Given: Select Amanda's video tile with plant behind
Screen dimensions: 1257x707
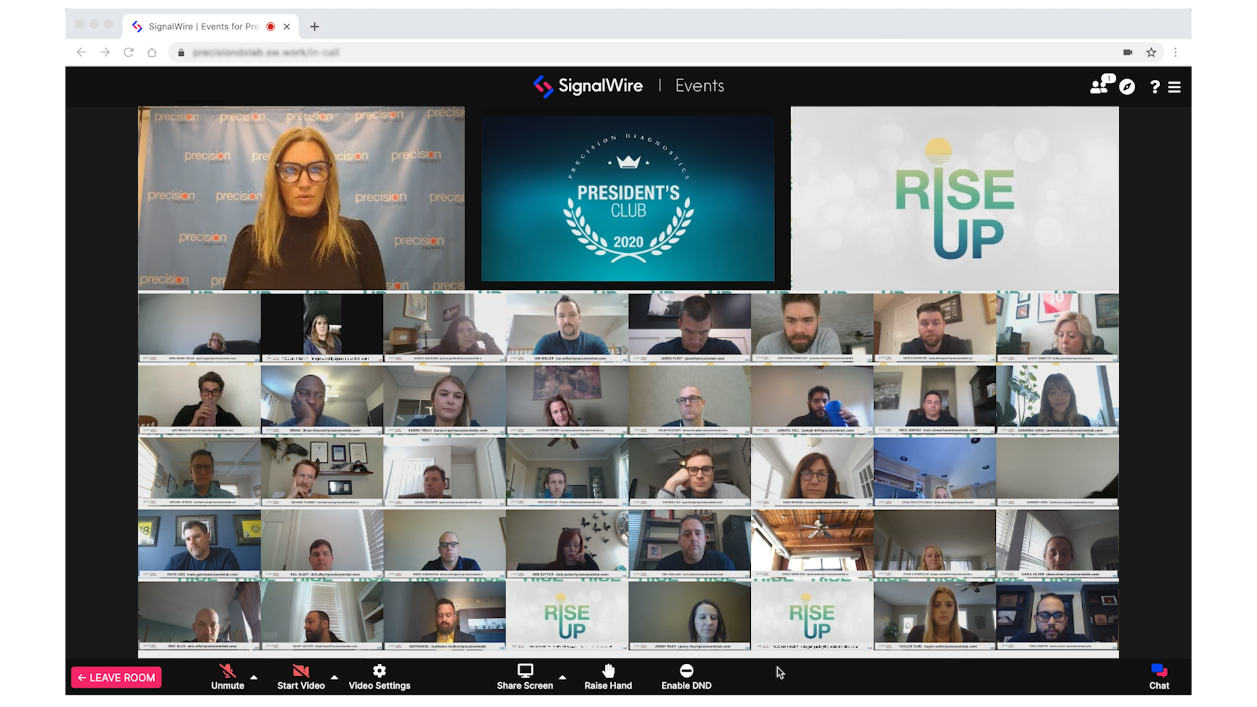Looking at the screenshot, I should click(x=1057, y=399).
